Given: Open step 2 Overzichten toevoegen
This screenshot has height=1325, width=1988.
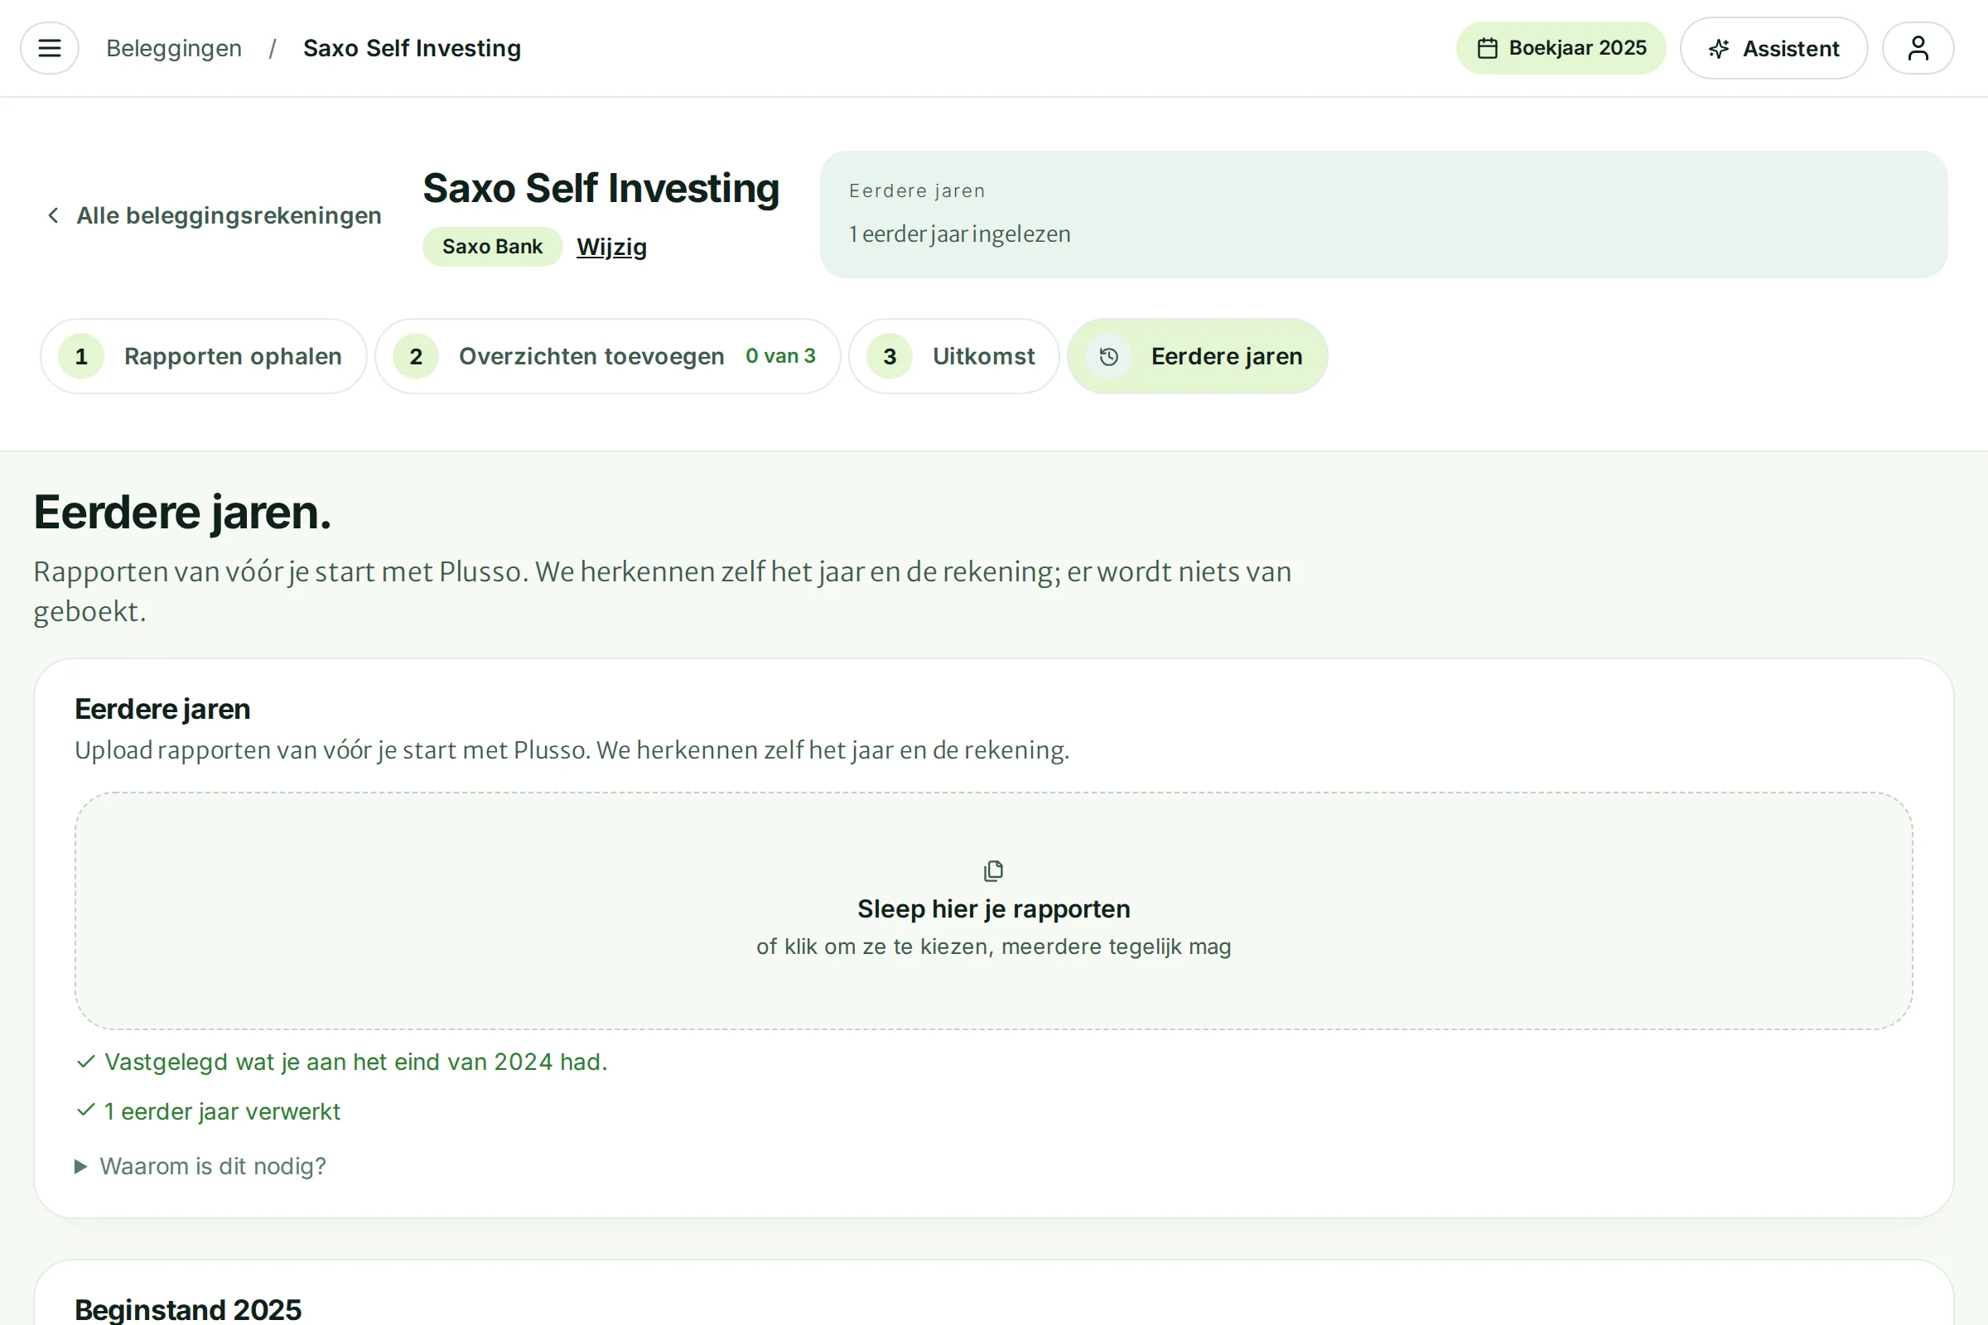Looking at the screenshot, I should [x=608, y=356].
